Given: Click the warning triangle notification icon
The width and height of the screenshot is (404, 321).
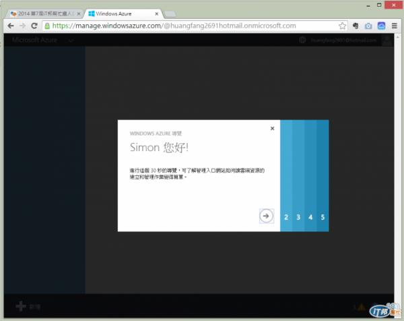Looking at the screenshot, I should (362, 307).
